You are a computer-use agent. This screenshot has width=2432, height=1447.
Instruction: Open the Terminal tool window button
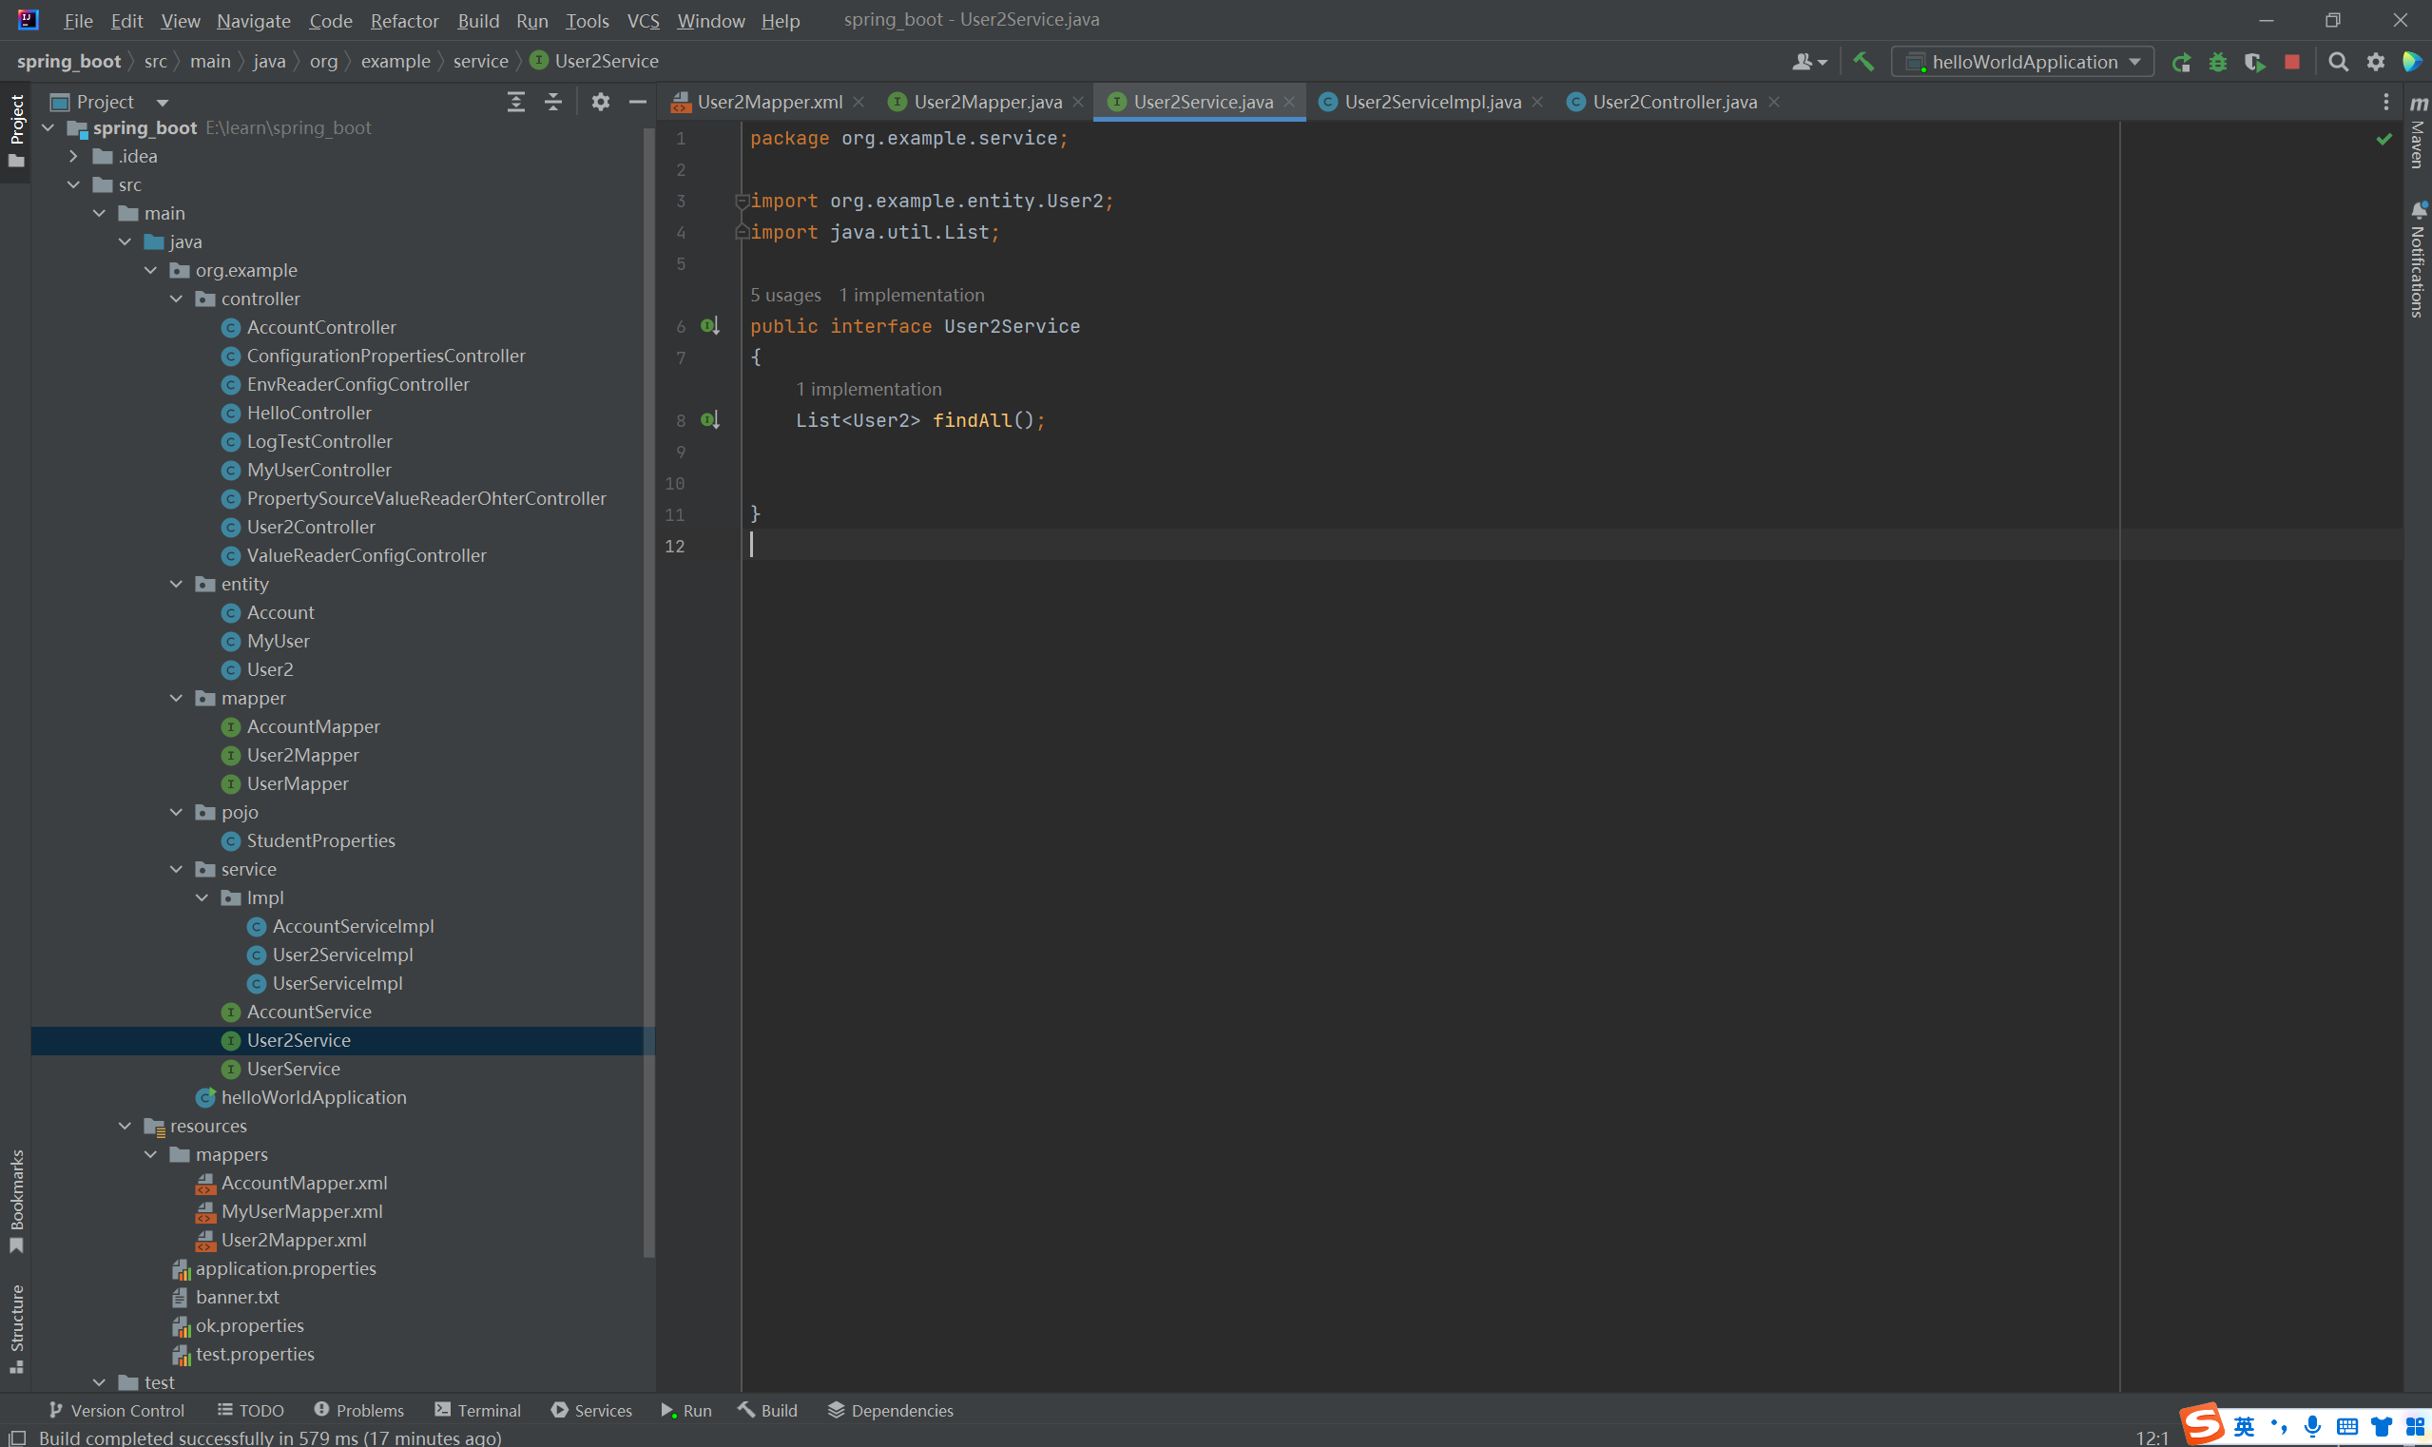[x=478, y=1410]
